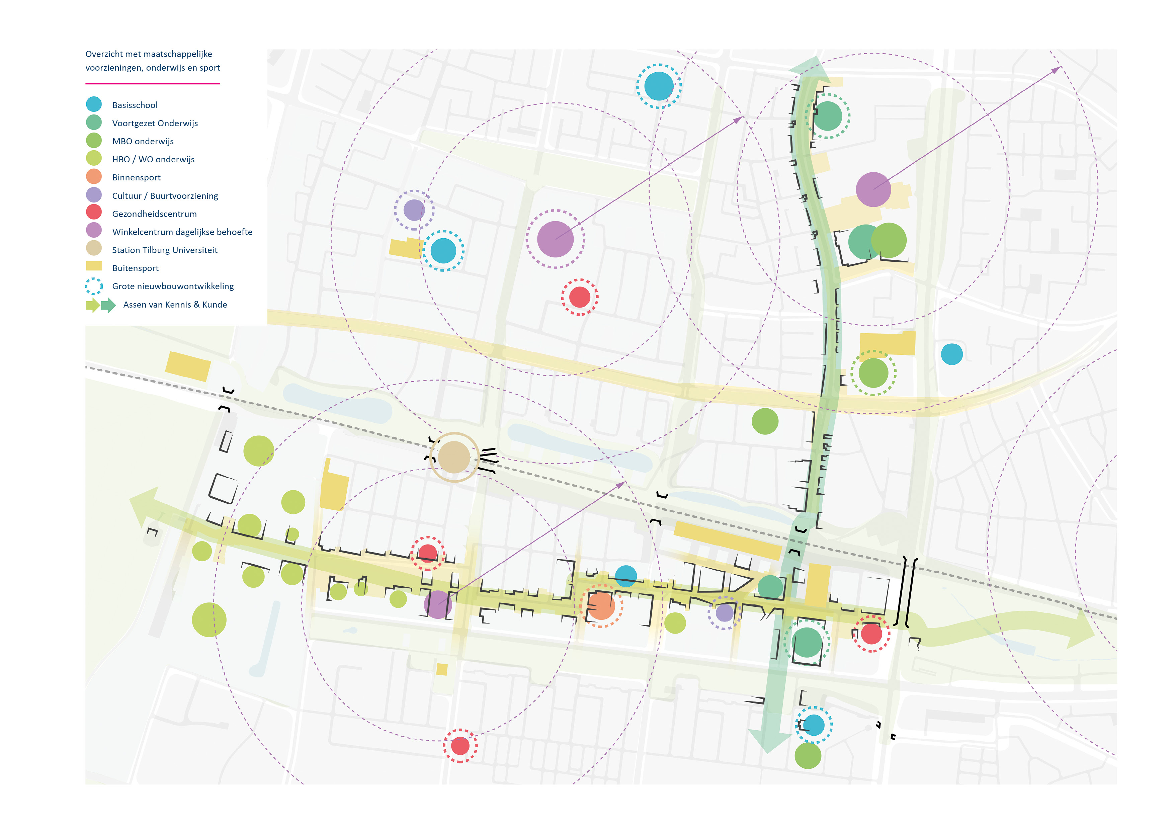Click the 'MBO onderwijs' legend label
Screen dimensions: 1174x830
(143, 141)
